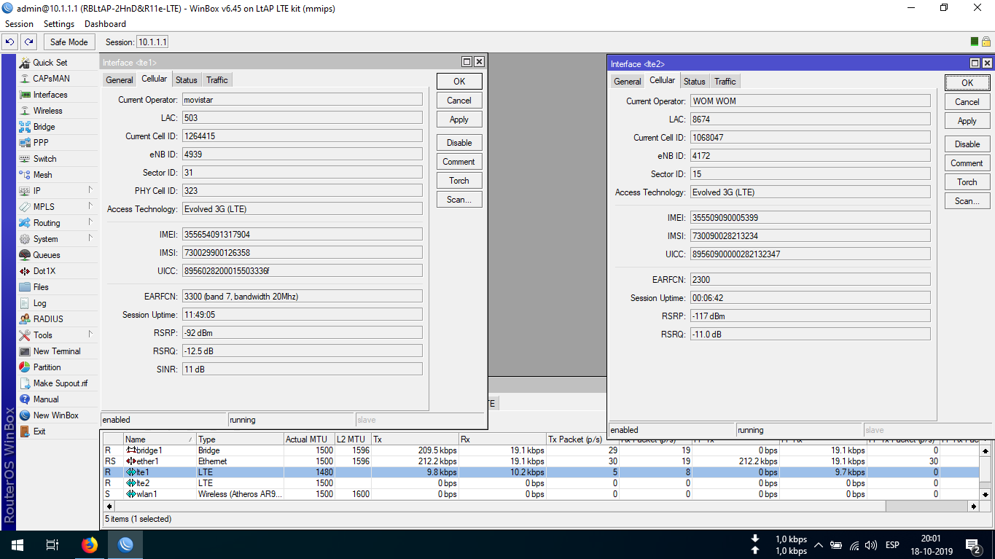Screen dimensions: 995x559
Task: Apply the lte2 interface settings
Action: [967, 120]
